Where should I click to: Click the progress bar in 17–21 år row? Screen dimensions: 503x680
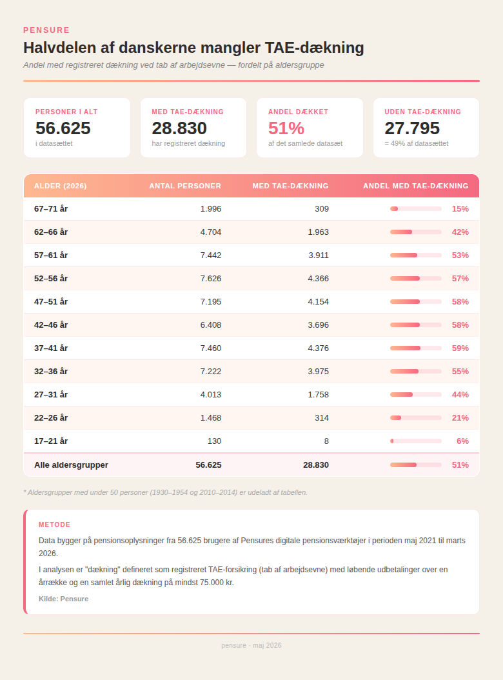click(x=416, y=441)
